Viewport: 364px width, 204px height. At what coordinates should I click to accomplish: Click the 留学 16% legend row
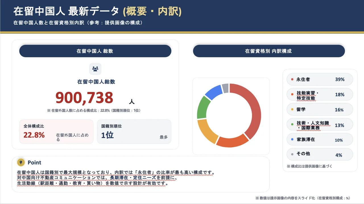tap(320, 110)
